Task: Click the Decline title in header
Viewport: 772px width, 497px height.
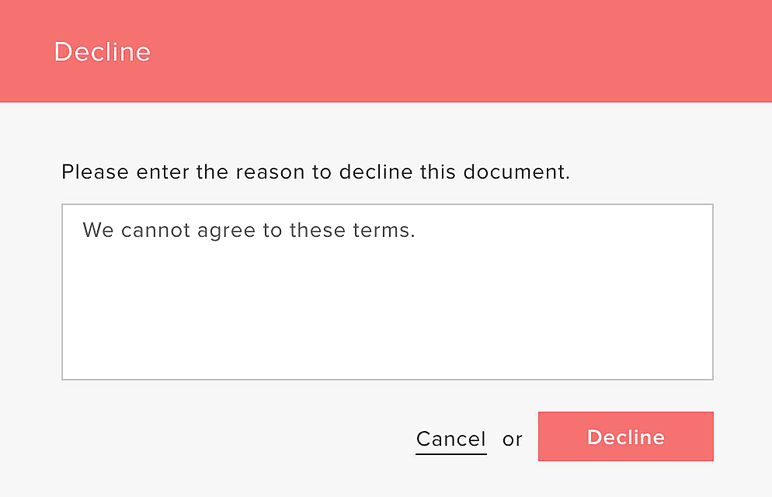Action: click(x=102, y=52)
